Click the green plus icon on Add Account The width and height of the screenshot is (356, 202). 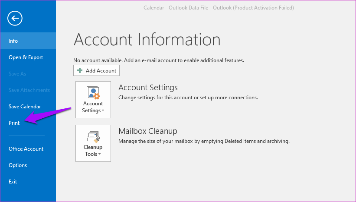80,70
